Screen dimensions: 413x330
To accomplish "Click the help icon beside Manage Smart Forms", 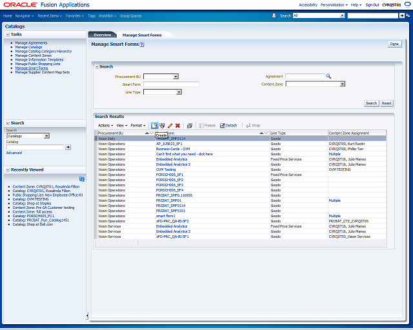I will coord(142,44).
